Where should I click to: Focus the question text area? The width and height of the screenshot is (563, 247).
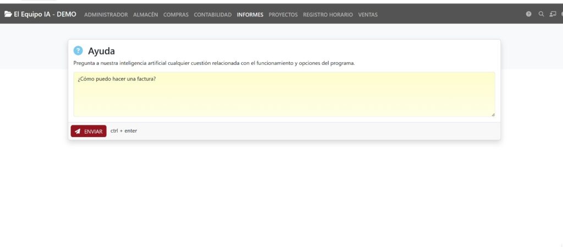pyautogui.click(x=284, y=95)
